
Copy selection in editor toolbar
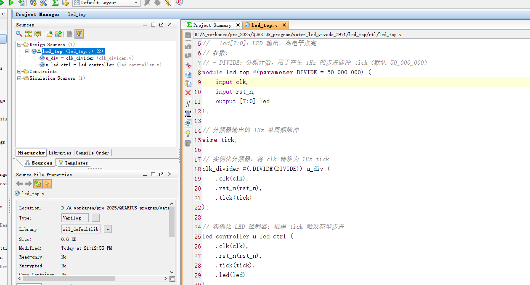click(x=188, y=74)
